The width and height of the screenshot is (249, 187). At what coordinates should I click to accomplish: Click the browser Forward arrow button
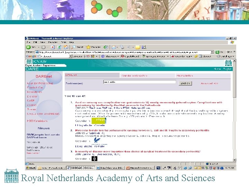(x=43, y=47)
